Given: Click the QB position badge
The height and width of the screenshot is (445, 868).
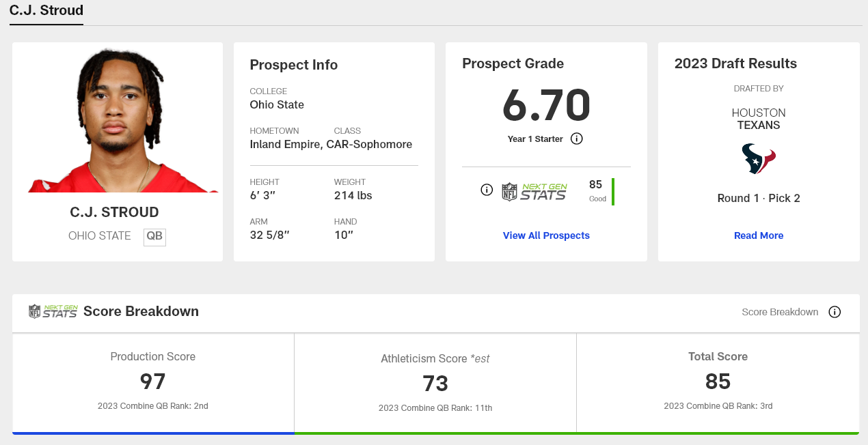Looking at the screenshot, I should tap(154, 236).
